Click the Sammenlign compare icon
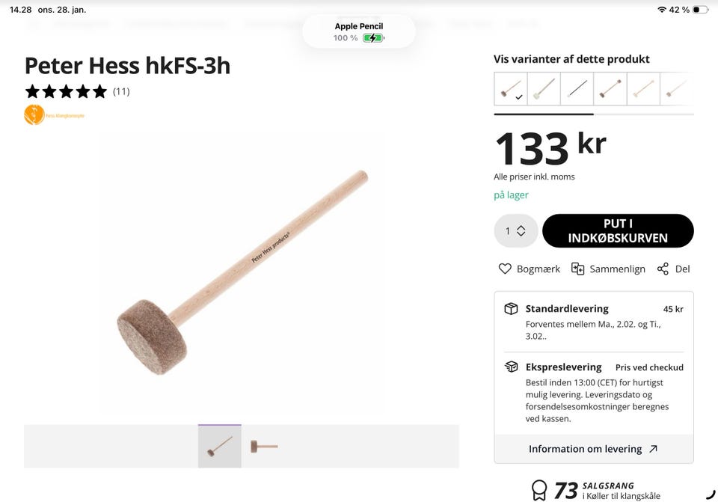 tap(577, 269)
